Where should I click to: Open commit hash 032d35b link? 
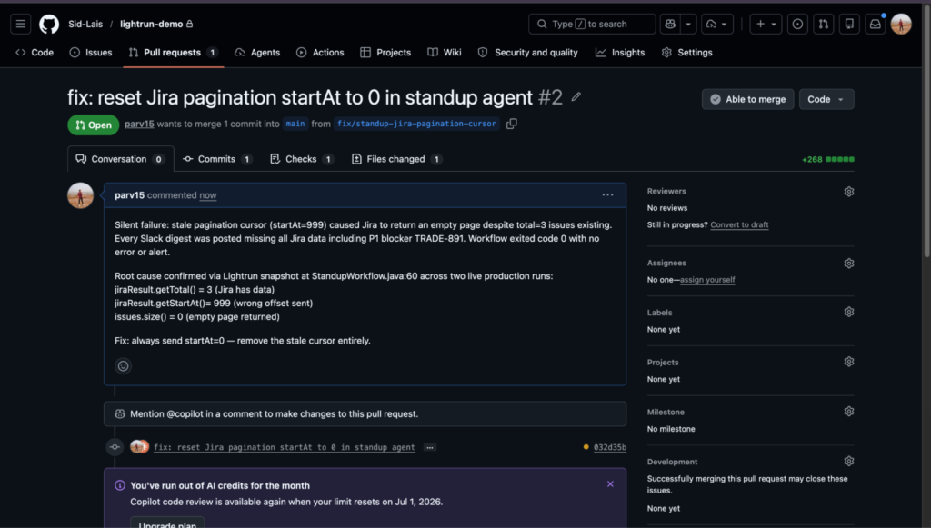610,447
